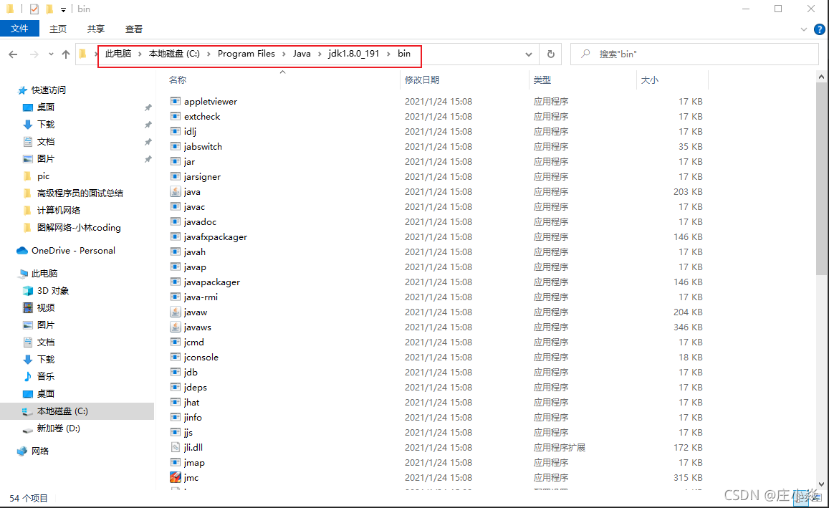This screenshot has height=508, width=829.
Task: Click quick access toolbar customize dropdown
Action: click(x=64, y=9)
